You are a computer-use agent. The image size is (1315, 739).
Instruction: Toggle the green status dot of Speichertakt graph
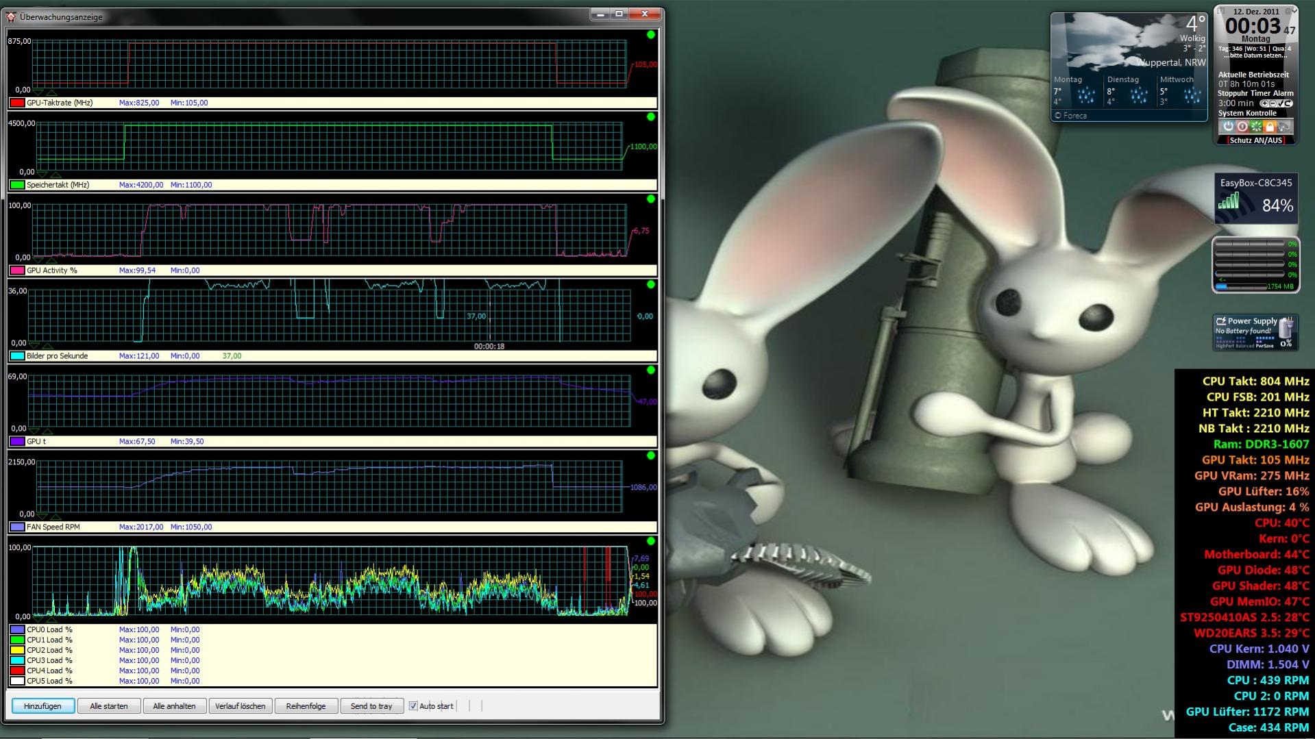click(650, 116)
